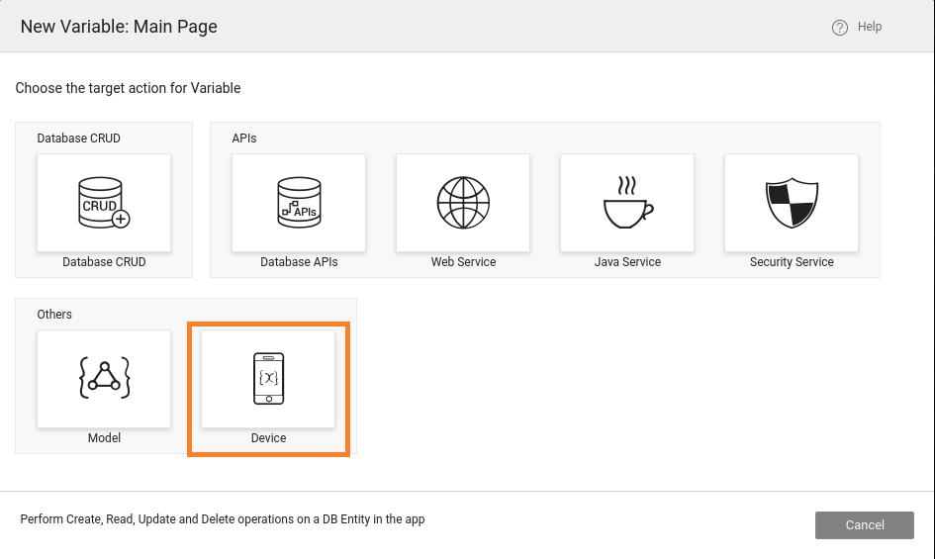The width and height of the screenshot is (935, 559).
Task: Pick the Device phone icon
Action: [x=268, y=378]
